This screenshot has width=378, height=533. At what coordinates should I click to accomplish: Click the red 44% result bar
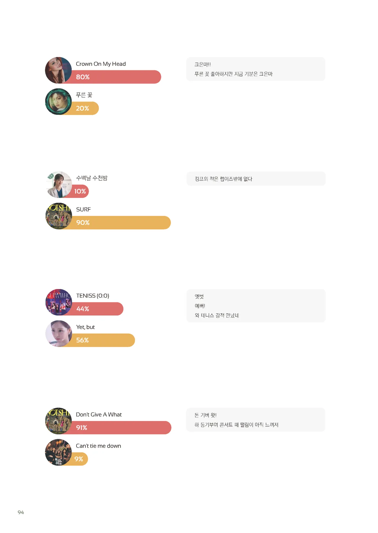coord(100,309)
